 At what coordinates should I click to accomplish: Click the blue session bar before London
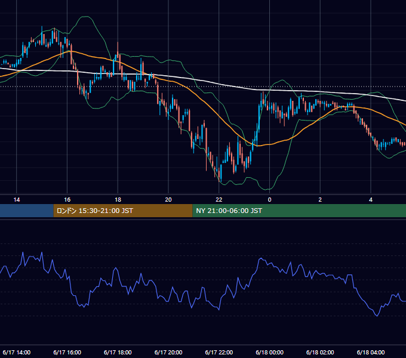coord(27,211)
